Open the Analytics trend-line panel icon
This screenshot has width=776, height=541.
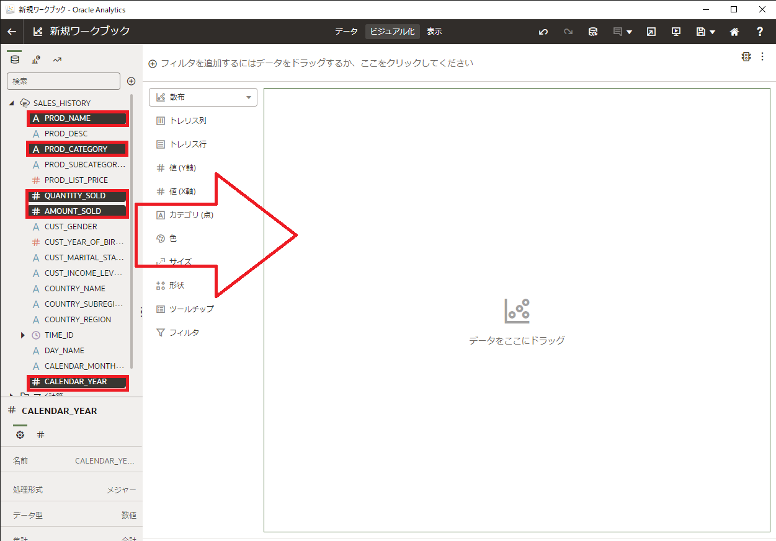pos(57,59)
